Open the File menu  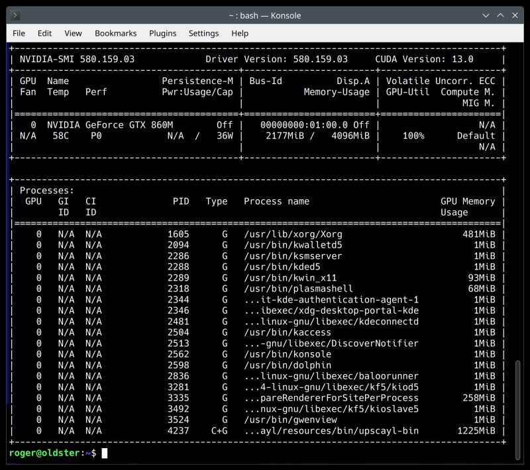(x=19, y=33)
